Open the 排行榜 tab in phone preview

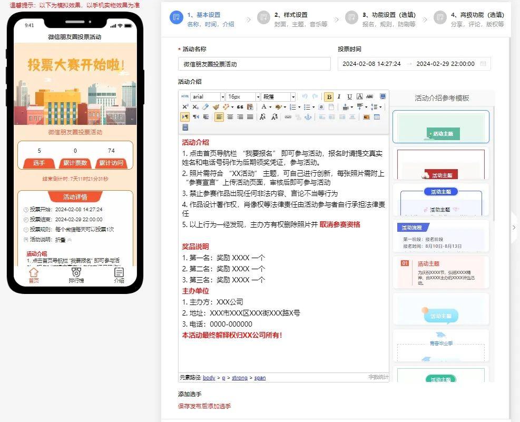coord(76,276)
